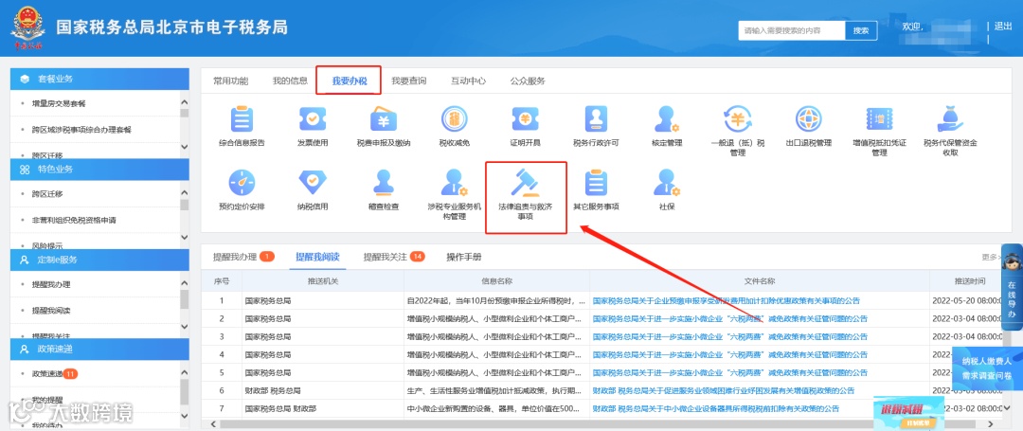Open 纳税信用 icon
The width and height of the screenshot is (1023, 431).
313,183
